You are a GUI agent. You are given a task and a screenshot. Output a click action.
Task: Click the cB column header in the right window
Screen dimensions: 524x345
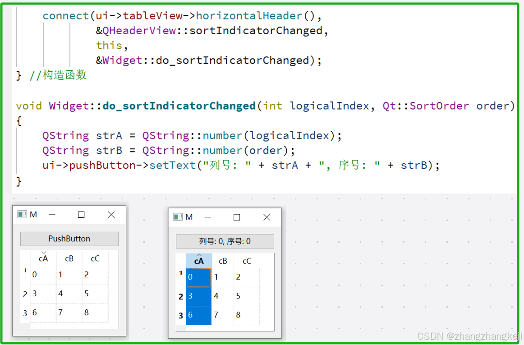[223, 261]
